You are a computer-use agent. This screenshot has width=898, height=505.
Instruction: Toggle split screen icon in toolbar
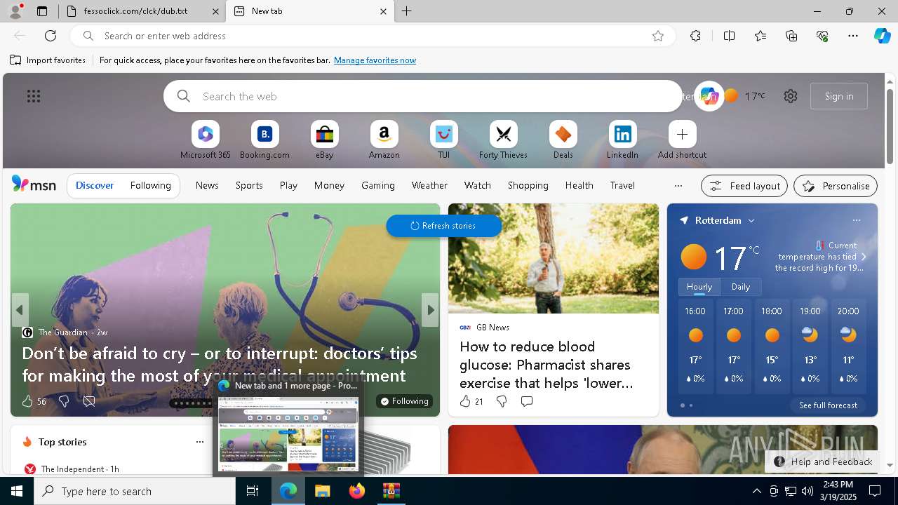(729, 36)
